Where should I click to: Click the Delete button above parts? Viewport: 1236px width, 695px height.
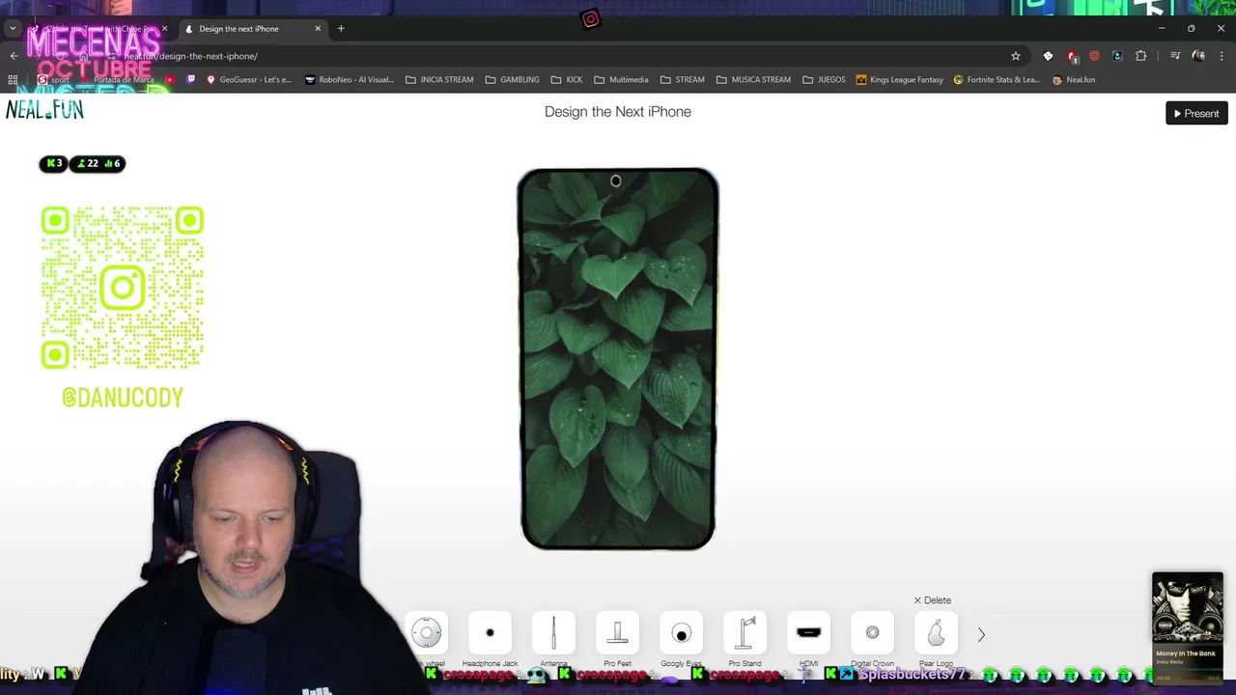[x=933, y=600]
